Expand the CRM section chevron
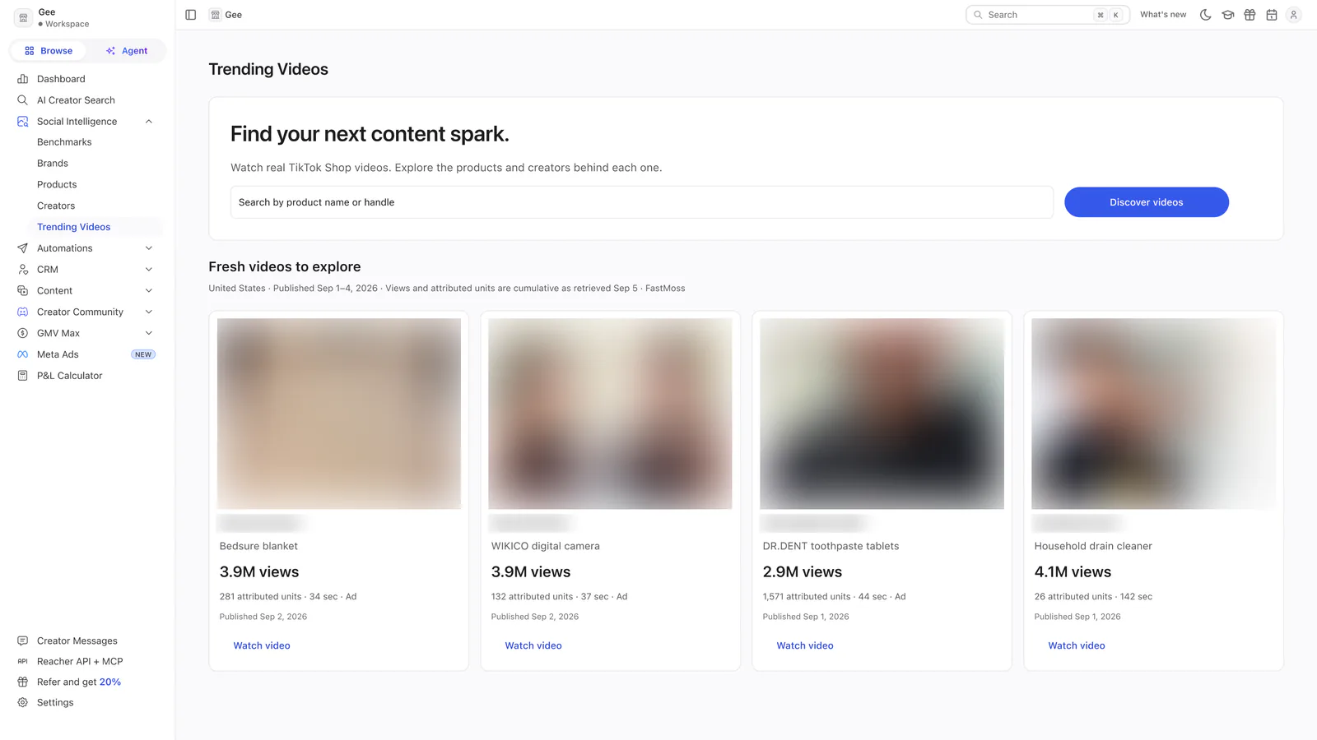Screen dimensions: 1317x740 149,270
